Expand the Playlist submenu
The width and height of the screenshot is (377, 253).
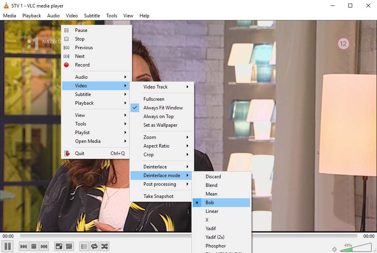point(96,133)
